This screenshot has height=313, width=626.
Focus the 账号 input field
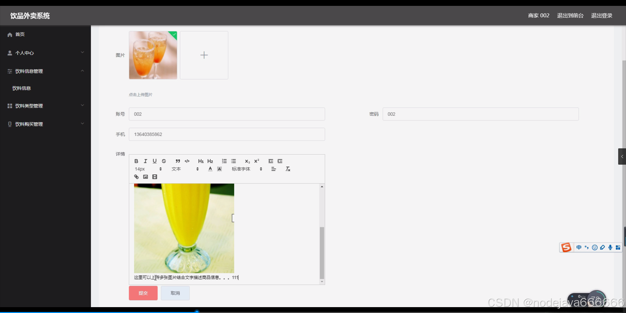pos(227,114)
